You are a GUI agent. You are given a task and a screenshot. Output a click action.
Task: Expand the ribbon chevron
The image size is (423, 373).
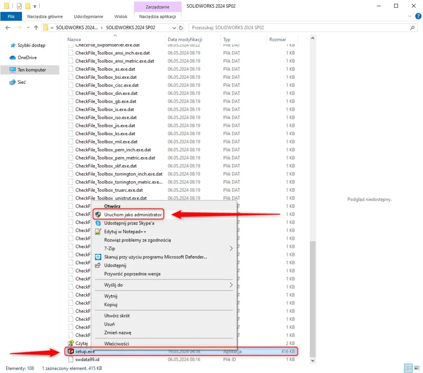click(x=410, y=16)
